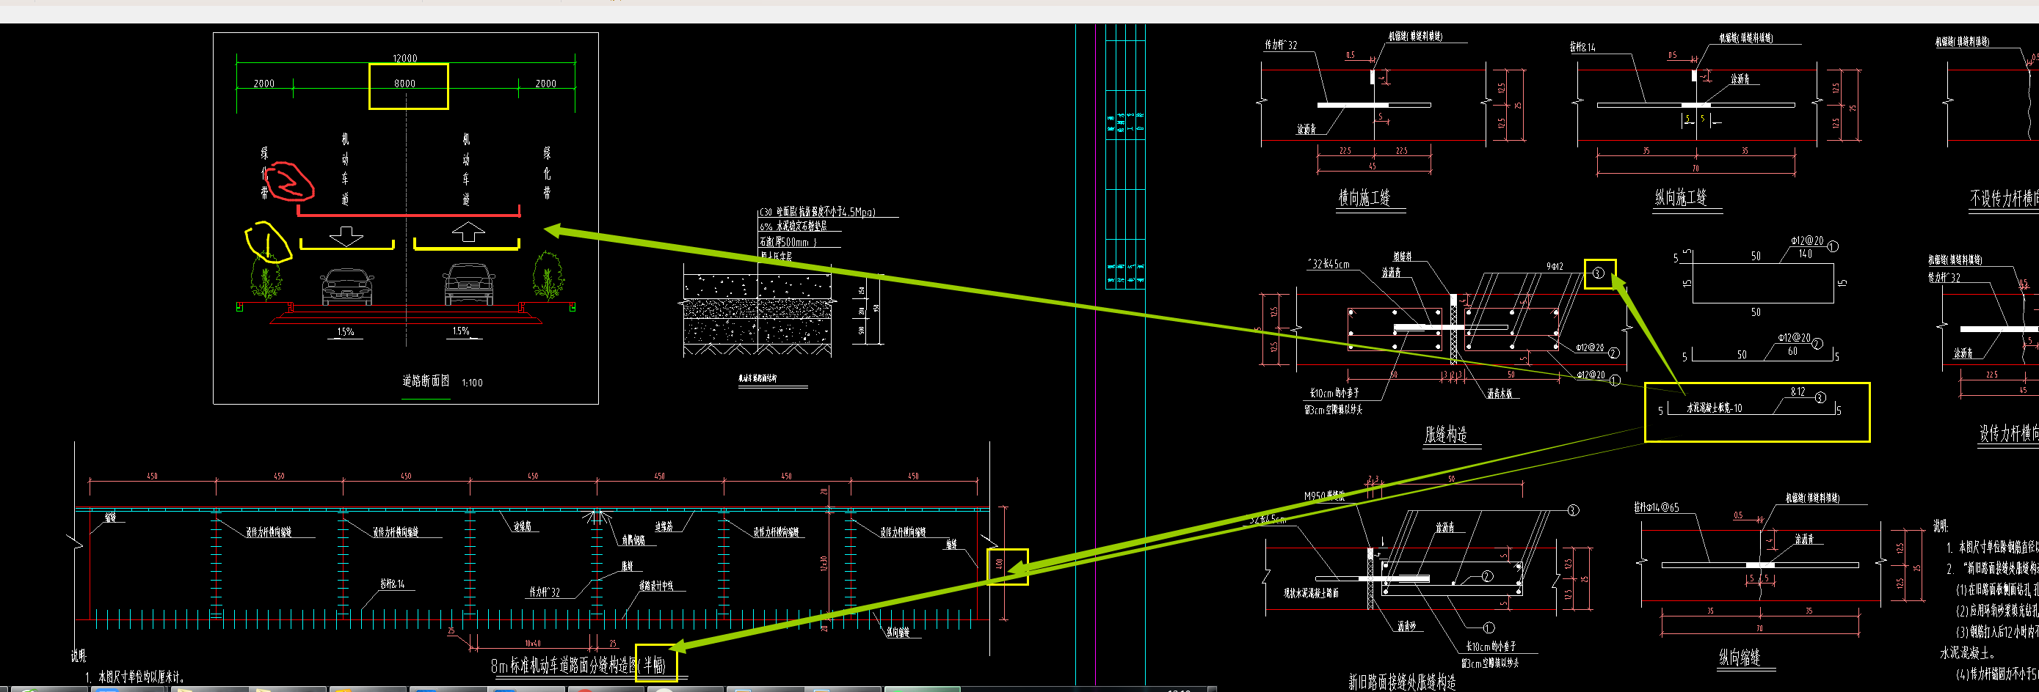This screenshot has width=2039, height=692.
Task: Select the note (3)钢筋打入后12小时内
Action: (1997, 632)
